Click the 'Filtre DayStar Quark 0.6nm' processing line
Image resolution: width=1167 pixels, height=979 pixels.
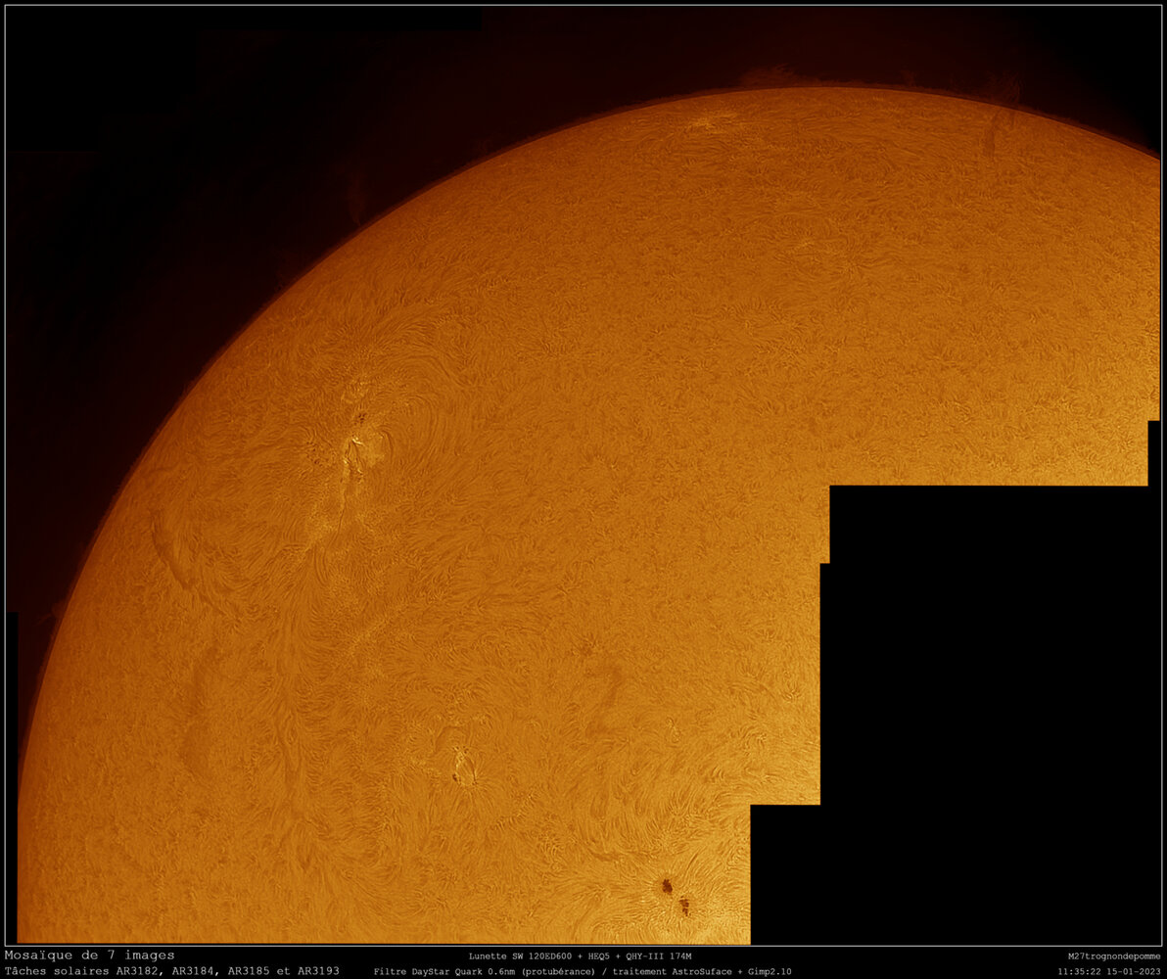[582, 971]
